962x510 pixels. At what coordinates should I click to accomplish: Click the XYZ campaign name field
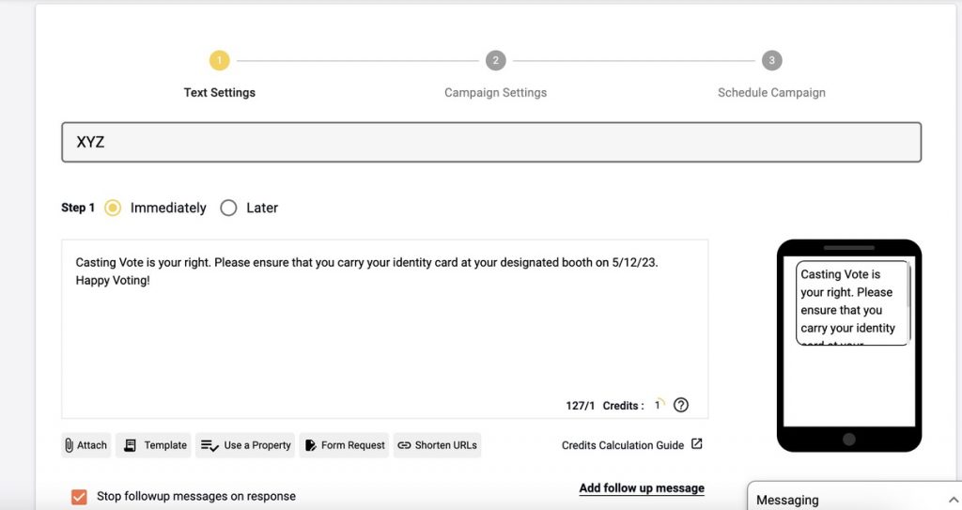point(490,143)
